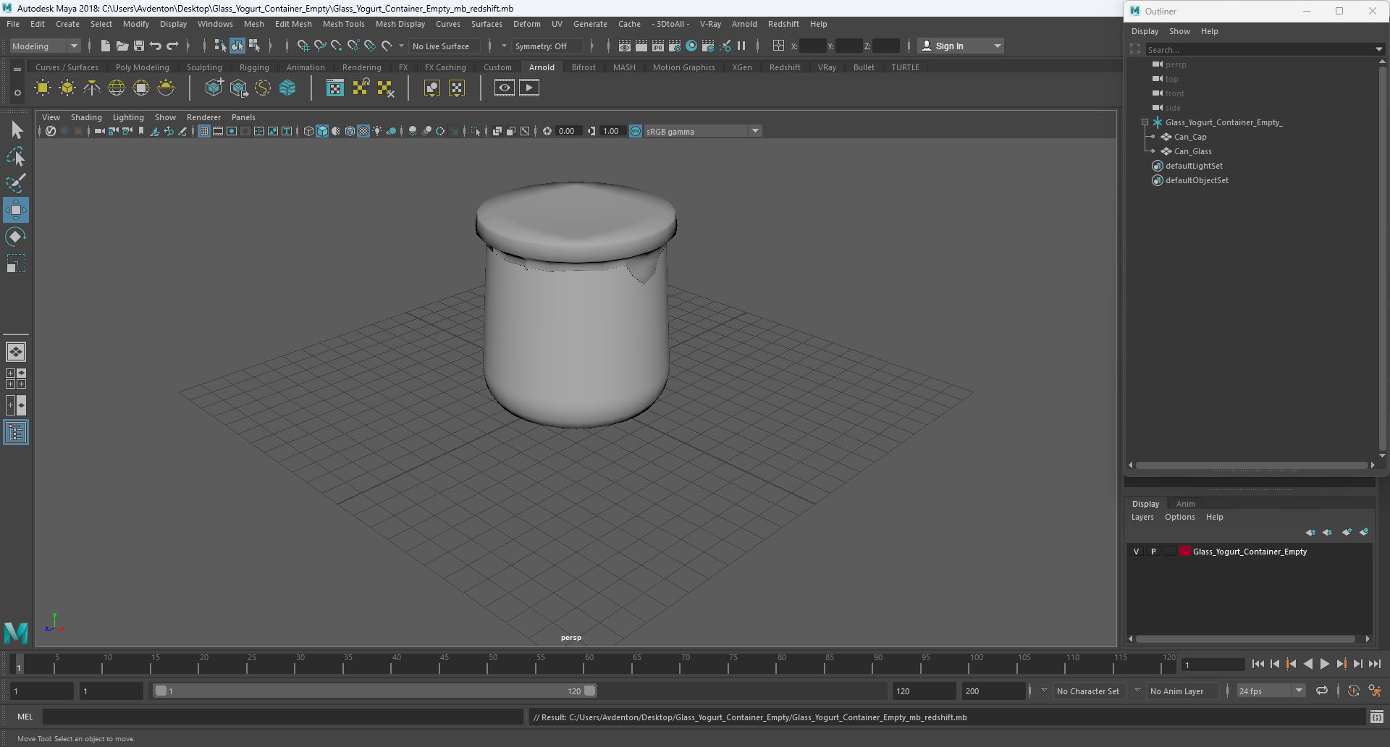The width and height of the screenshot is (1390, 747).
Task: Switch to the Anim layer tab
Action: [1185, 504]
